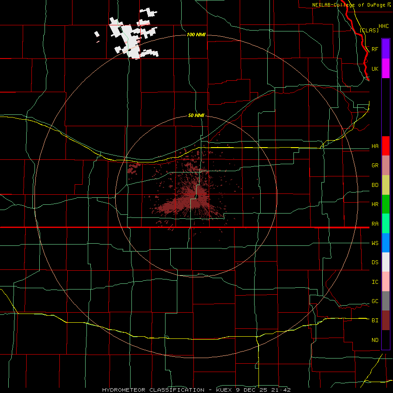Select the "BD" legend label
The width and height of the screenshot is (393, 393).
pyautogui.click(x=375, y=185)
